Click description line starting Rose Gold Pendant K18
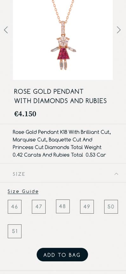The image size is (126, 274). tap(62, 132)
